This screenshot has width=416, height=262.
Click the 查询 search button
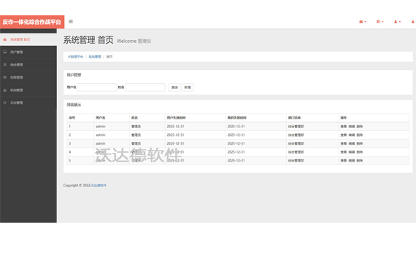point(174,87)
